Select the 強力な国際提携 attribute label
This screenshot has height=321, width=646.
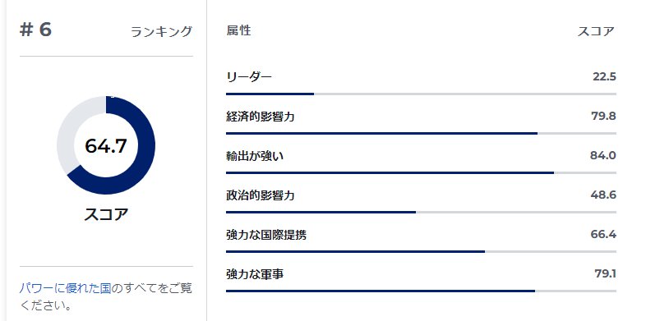(x=266, y=235)
